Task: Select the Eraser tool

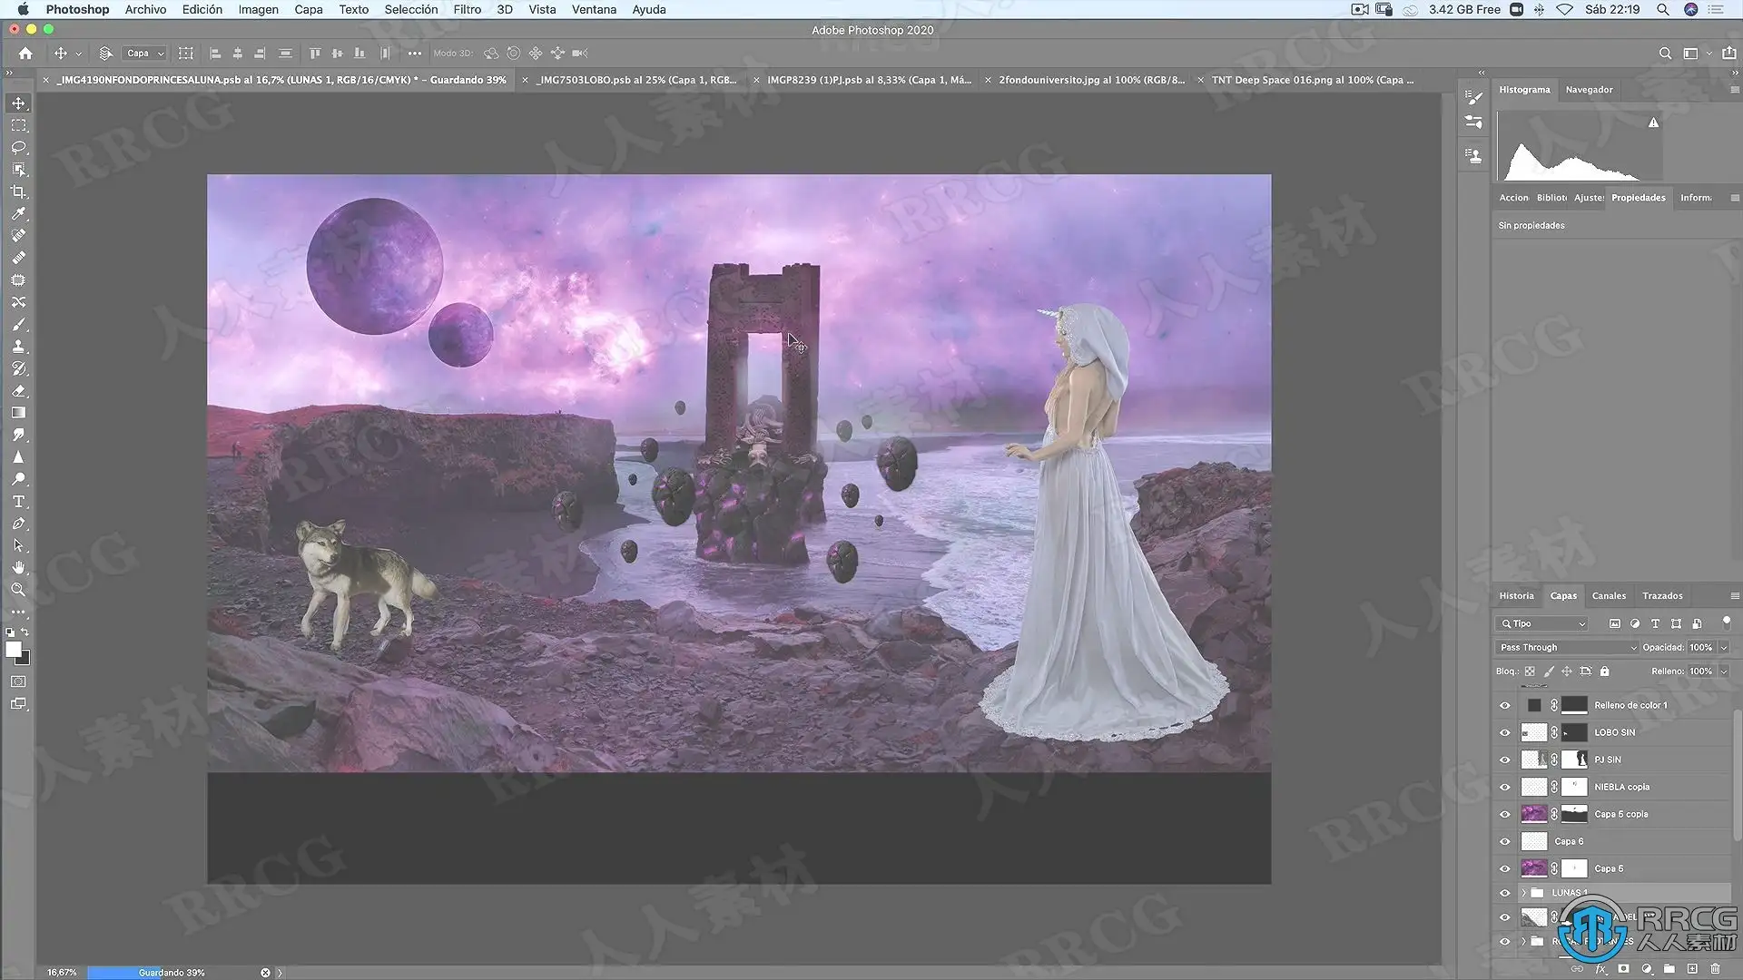Action: 18,391
